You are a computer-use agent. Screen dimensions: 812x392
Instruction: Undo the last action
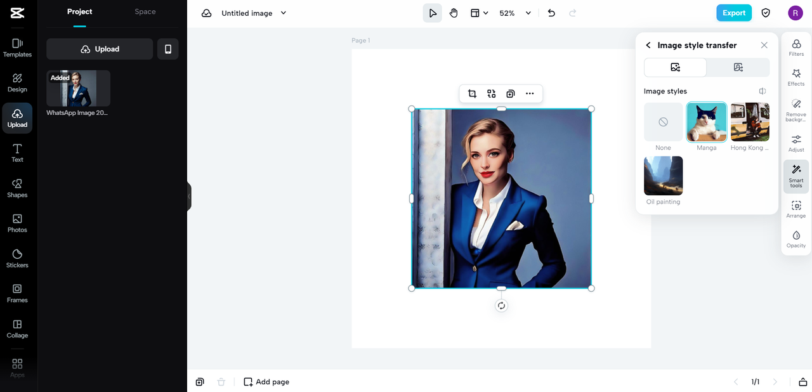(x=551, y=13)
